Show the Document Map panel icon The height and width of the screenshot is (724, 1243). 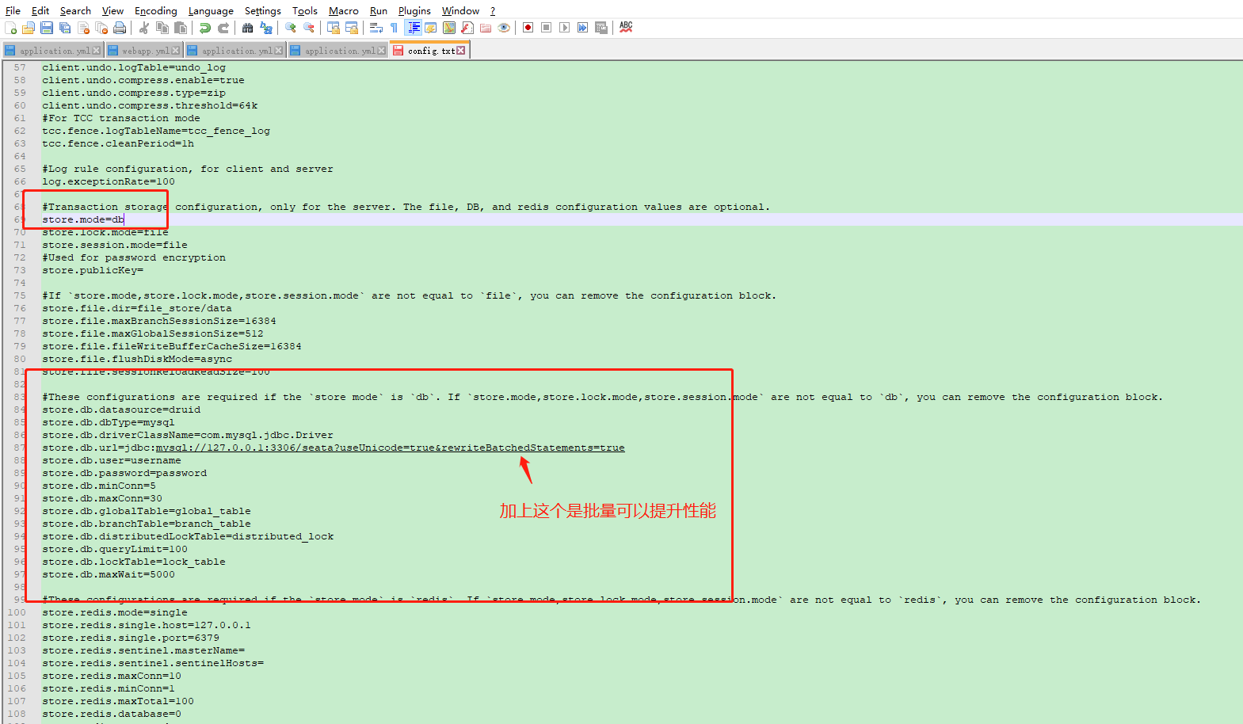coord(449,28)
